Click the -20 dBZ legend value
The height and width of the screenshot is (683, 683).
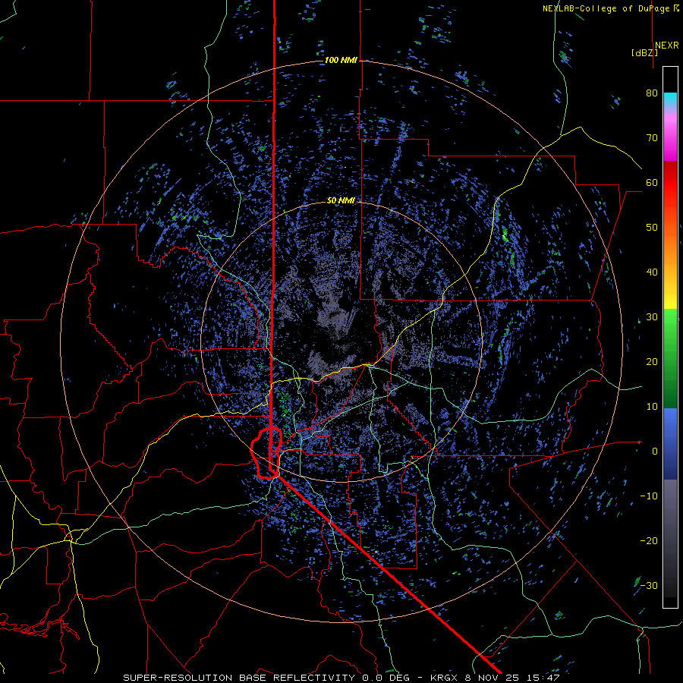pyautogui.click(x=649, y=540)
